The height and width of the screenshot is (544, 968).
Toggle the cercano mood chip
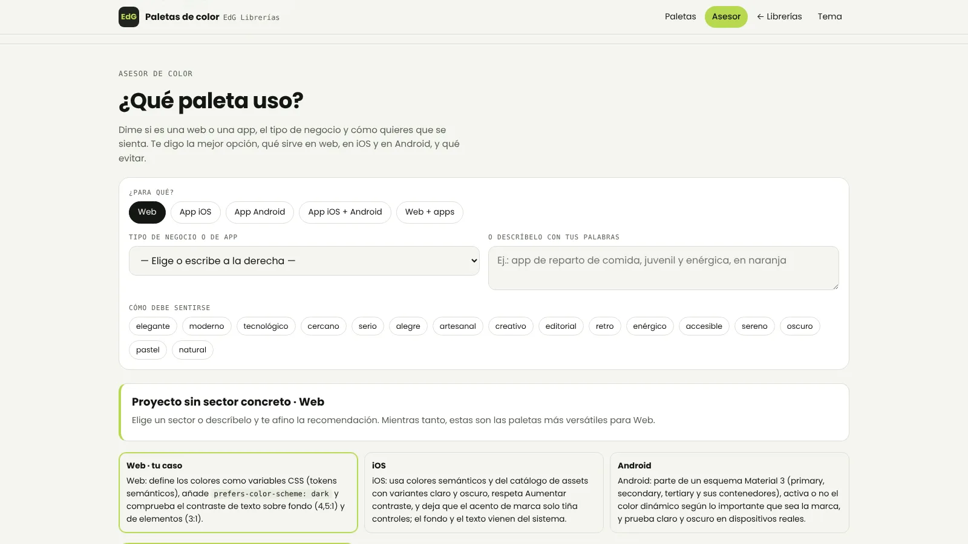pyautogui.click(x=323, y=326)
